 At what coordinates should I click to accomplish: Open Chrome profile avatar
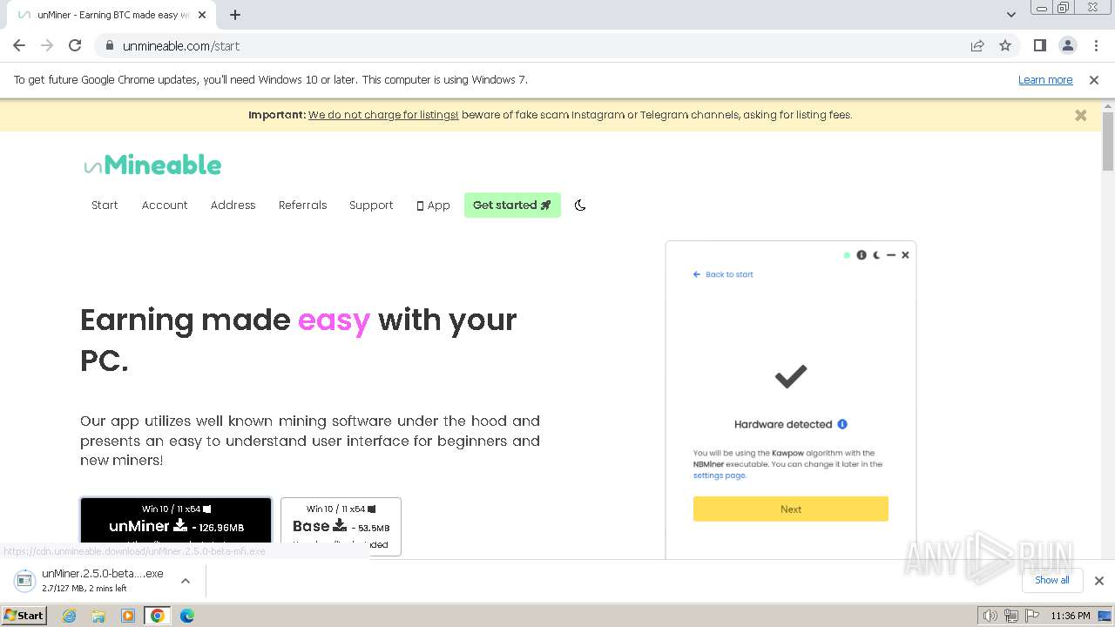point(1067,45)
